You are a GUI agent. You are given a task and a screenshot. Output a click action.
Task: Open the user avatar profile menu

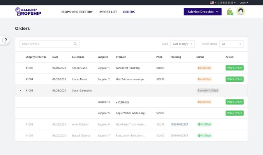click(241, 12)
